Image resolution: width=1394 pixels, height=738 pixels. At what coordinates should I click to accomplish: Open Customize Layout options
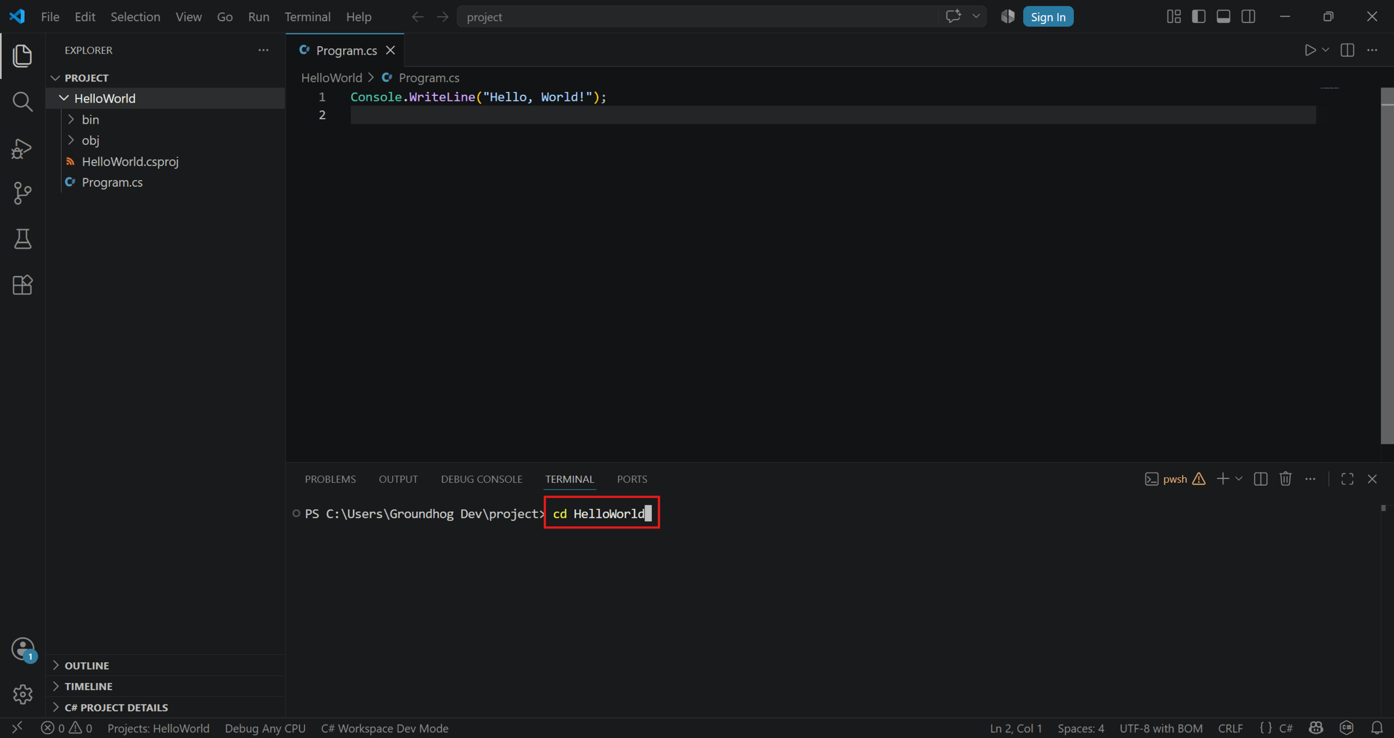click(1174, 17)
